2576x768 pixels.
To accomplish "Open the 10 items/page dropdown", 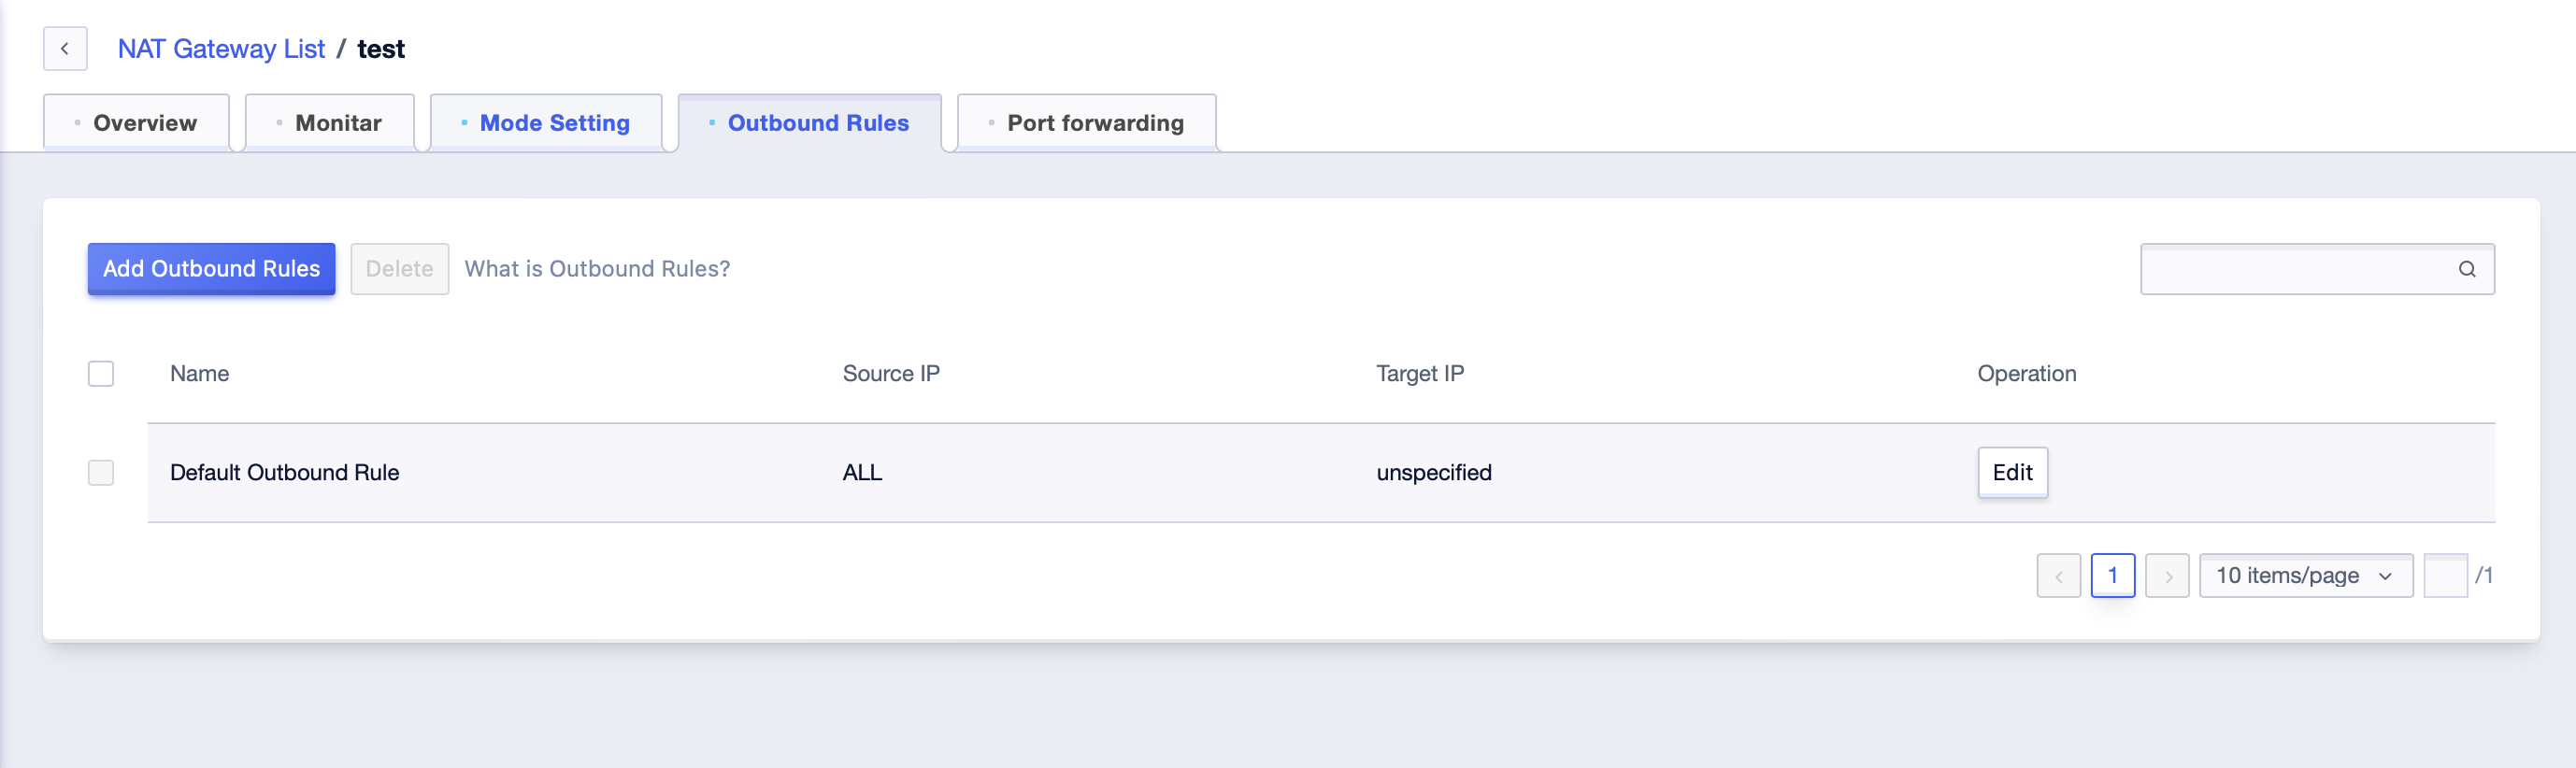I will pyautogui.click(x=2305, y=576).
